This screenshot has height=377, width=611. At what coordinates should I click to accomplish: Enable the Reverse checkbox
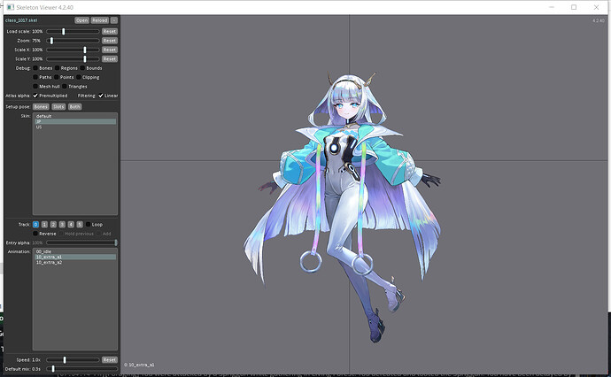(x=35, y=234)
